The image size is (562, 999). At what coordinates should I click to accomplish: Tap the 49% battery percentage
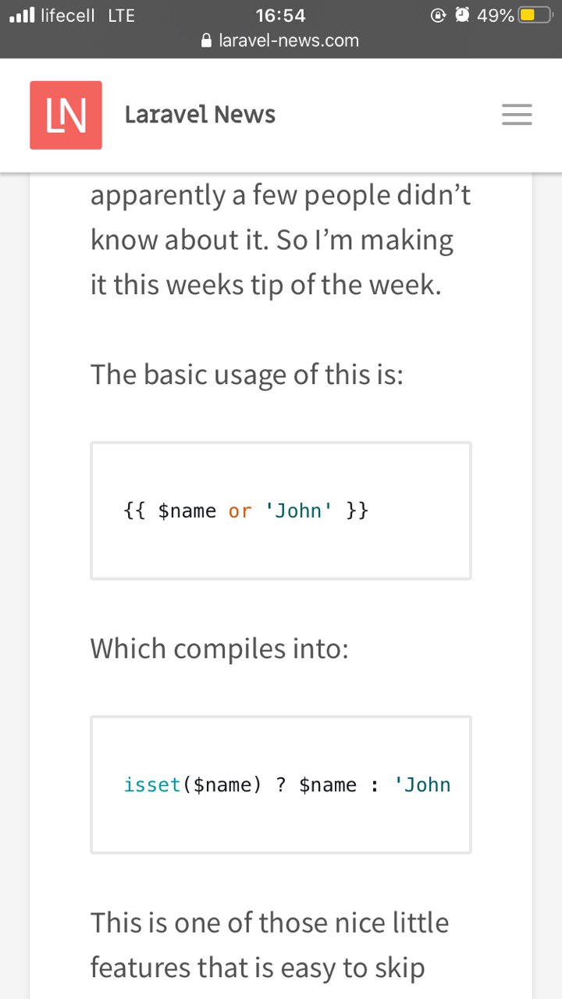[x=495, y=15]
